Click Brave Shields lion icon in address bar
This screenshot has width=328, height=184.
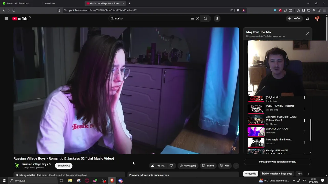(238, 10)
